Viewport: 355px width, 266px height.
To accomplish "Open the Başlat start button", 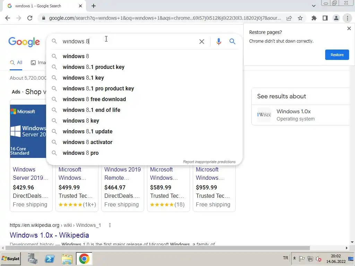I will (11, 259).
